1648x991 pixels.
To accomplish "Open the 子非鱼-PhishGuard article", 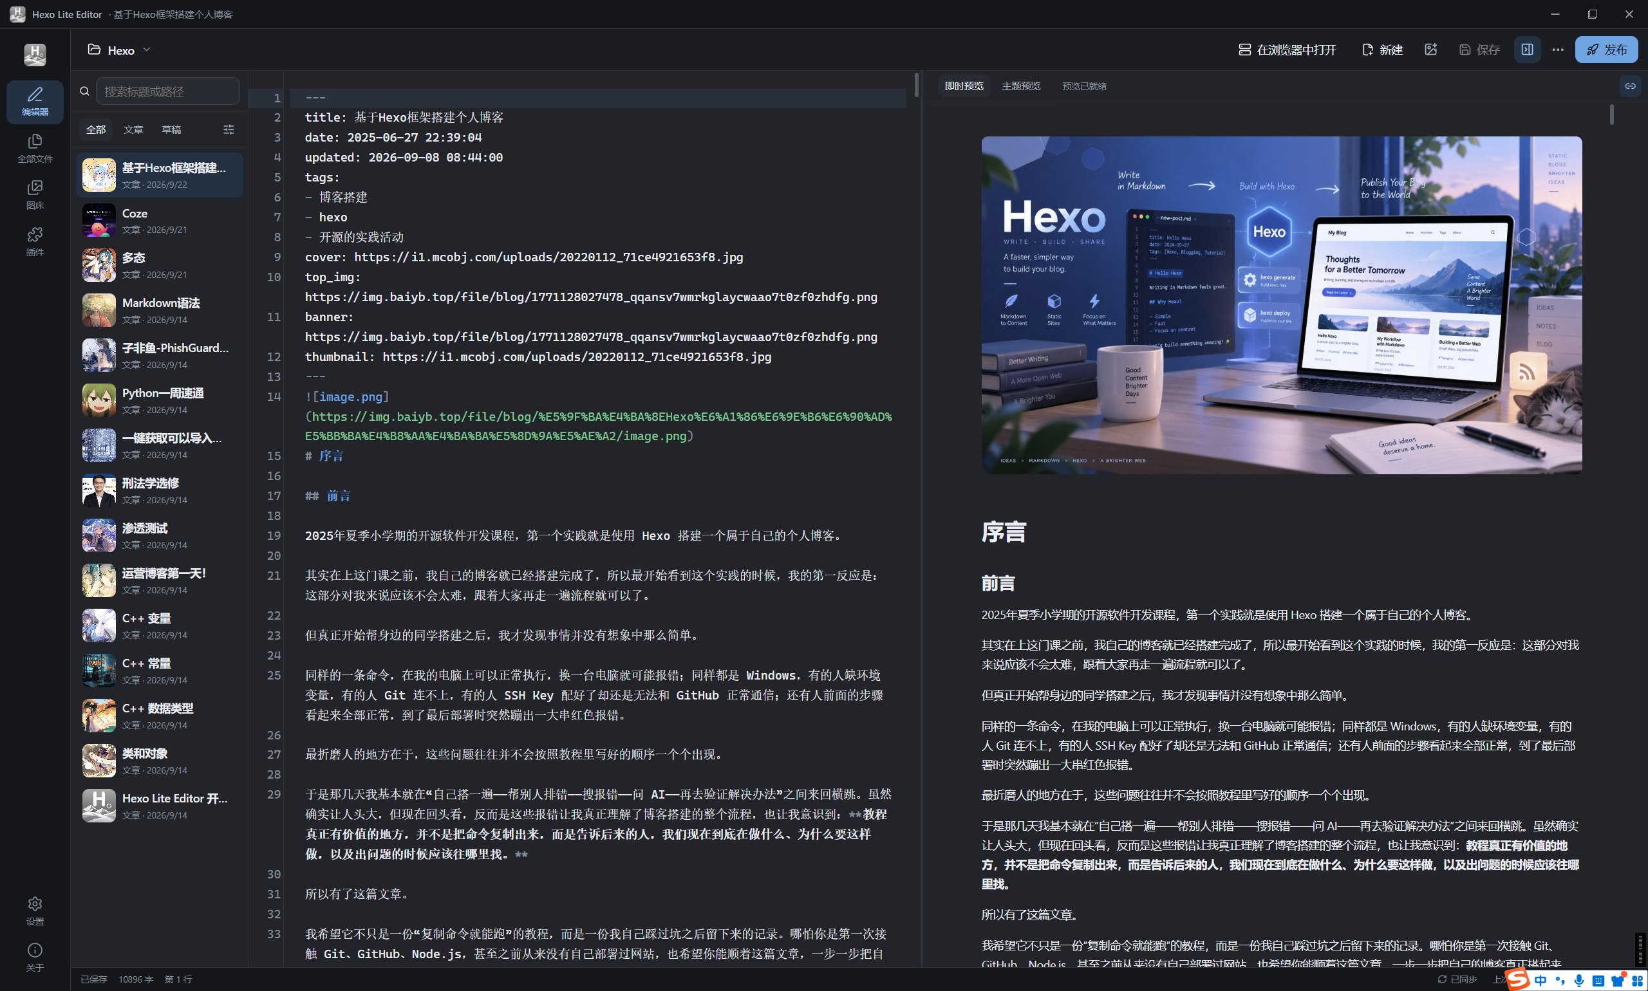I will 159,355.
